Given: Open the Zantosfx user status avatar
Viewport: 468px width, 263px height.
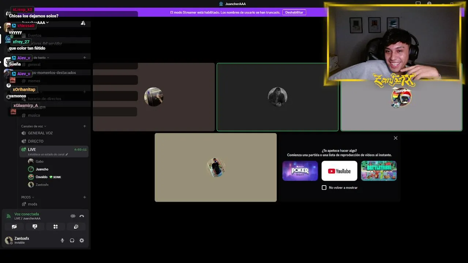Looking at the screenshot, I should [9, 240].
